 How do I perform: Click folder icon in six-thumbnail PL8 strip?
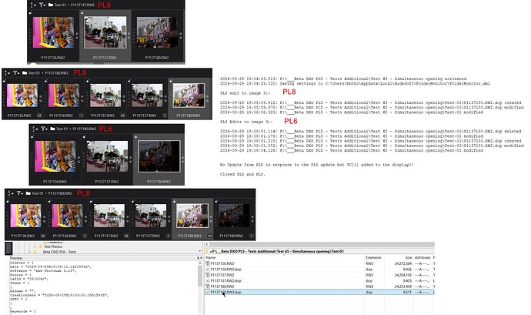[x=28, y=193]
